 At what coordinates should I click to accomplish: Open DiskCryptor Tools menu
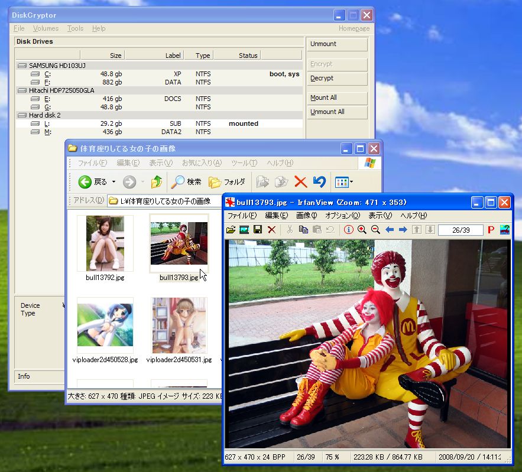pyautogui.click(x=75, y=28)
